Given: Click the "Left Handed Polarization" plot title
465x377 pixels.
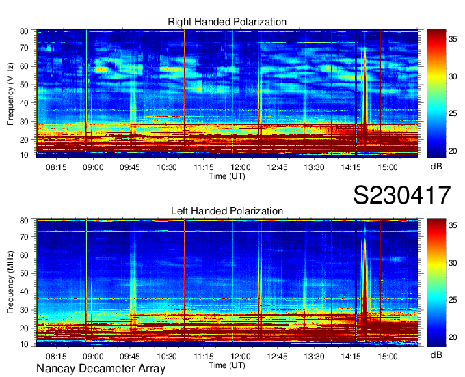Looking at the screenshot, I should (x=227, y=211).
